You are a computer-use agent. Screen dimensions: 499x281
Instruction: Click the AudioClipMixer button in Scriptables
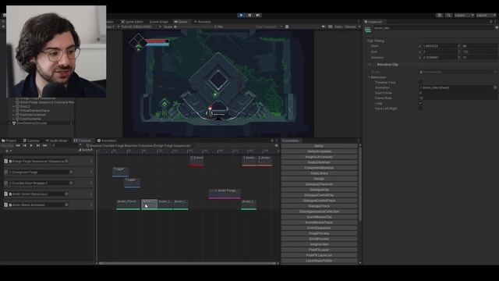pos(319,162)
